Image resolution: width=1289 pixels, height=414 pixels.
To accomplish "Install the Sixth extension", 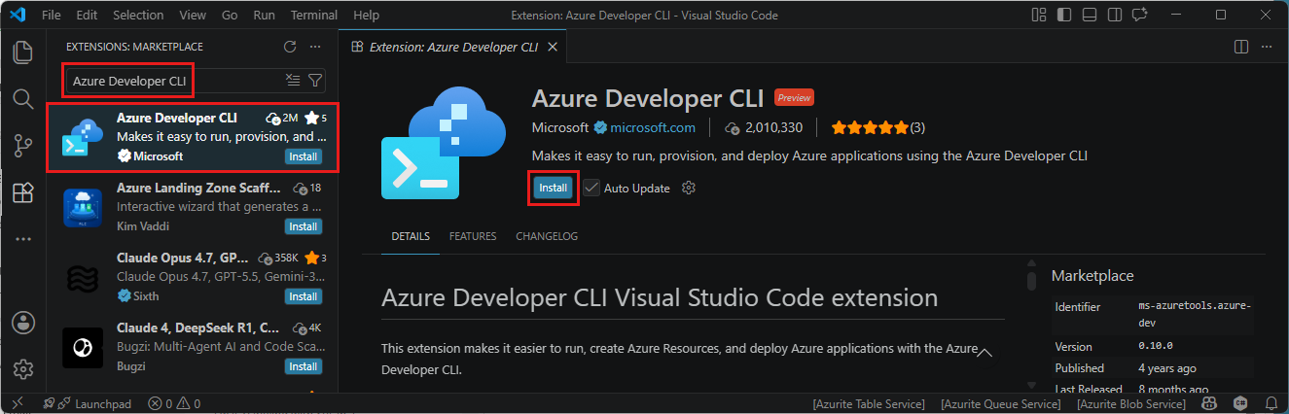I will (x=304, y=296).
